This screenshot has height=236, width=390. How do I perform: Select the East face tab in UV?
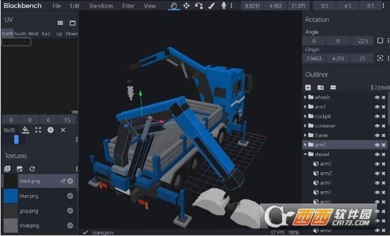coord(46,33)
